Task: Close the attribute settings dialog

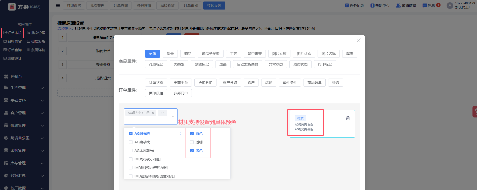Action: 359,40
